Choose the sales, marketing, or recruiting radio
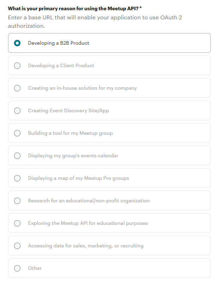This screenshot has height=284, width=221. [x=17, y=246]
